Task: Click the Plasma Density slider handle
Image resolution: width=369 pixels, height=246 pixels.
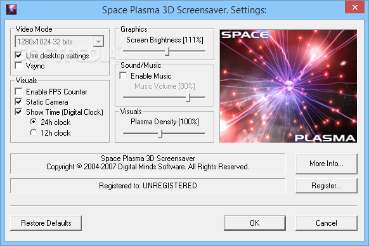Action: click(x=160, y=134)
